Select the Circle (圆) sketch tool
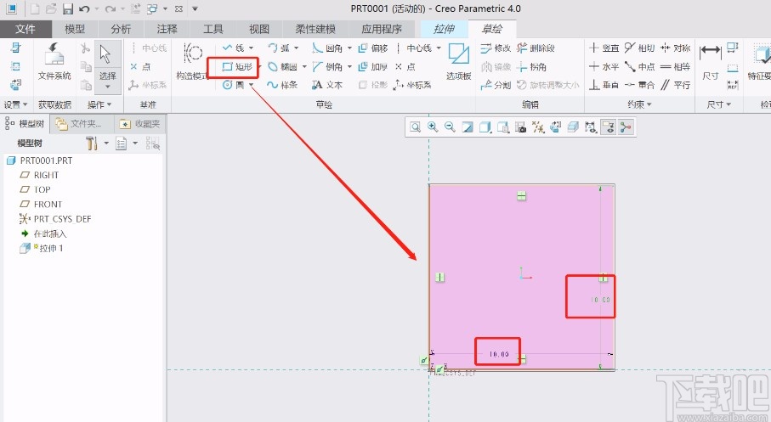The image size is (771, 422). point(233,85)
